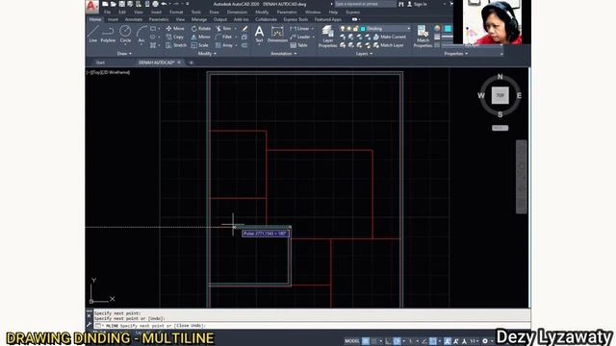Click the Erase pencil icon

244,29
